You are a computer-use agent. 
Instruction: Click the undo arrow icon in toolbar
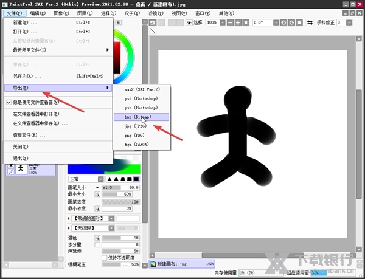pyautogui.click(x=153, y=22)
